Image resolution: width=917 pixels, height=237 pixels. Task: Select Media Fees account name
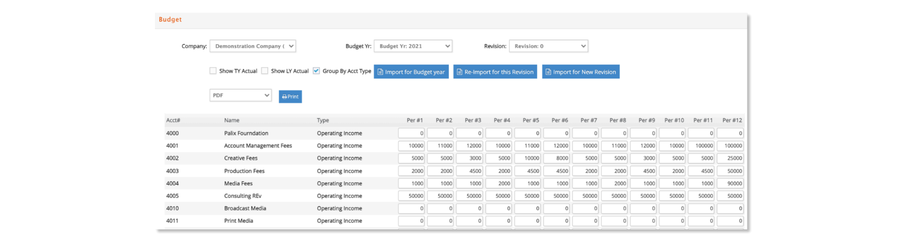238,183
